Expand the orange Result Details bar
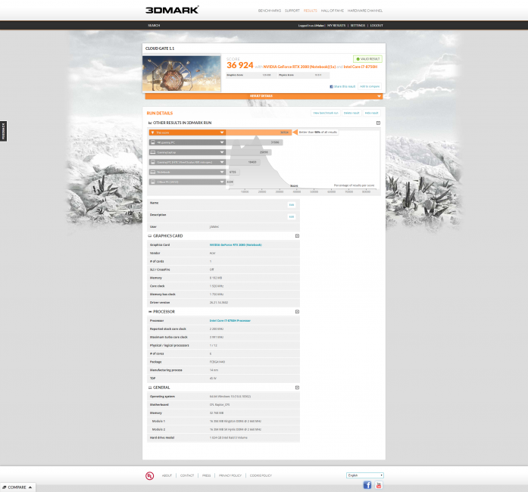Screen dimensions: 528x492 [x=264, y=96]
